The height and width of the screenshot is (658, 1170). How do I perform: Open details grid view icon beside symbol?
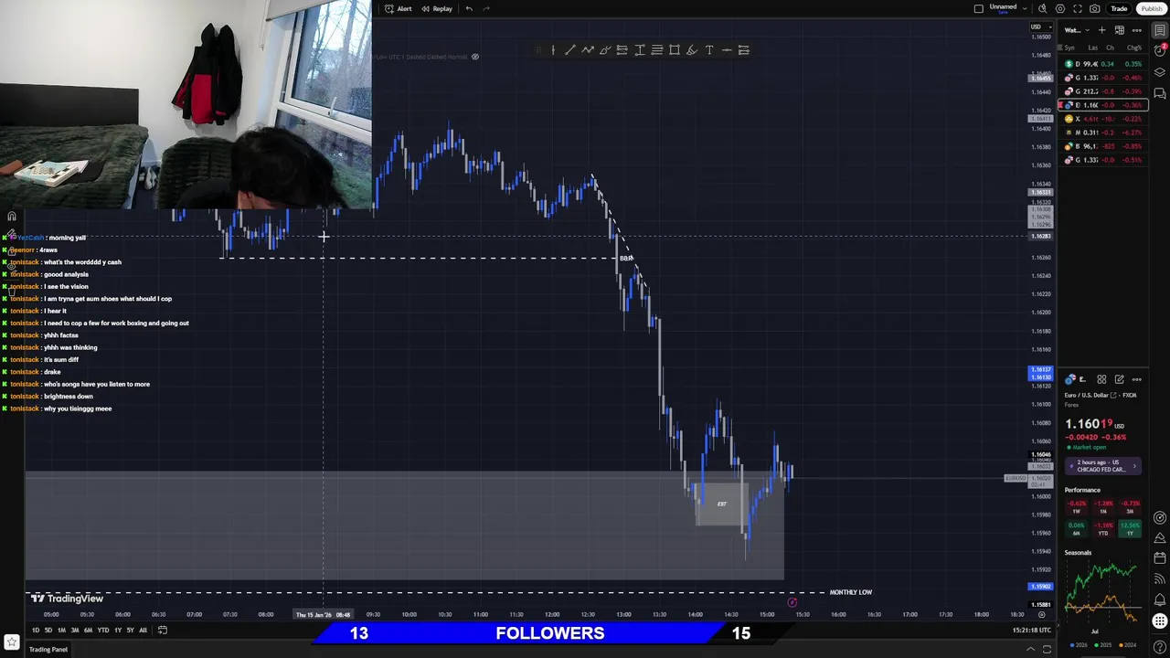point(1101,379)
